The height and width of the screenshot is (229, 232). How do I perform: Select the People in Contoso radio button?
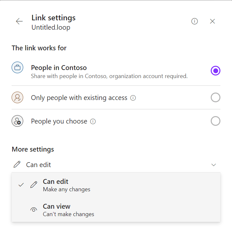click(216, 71)
